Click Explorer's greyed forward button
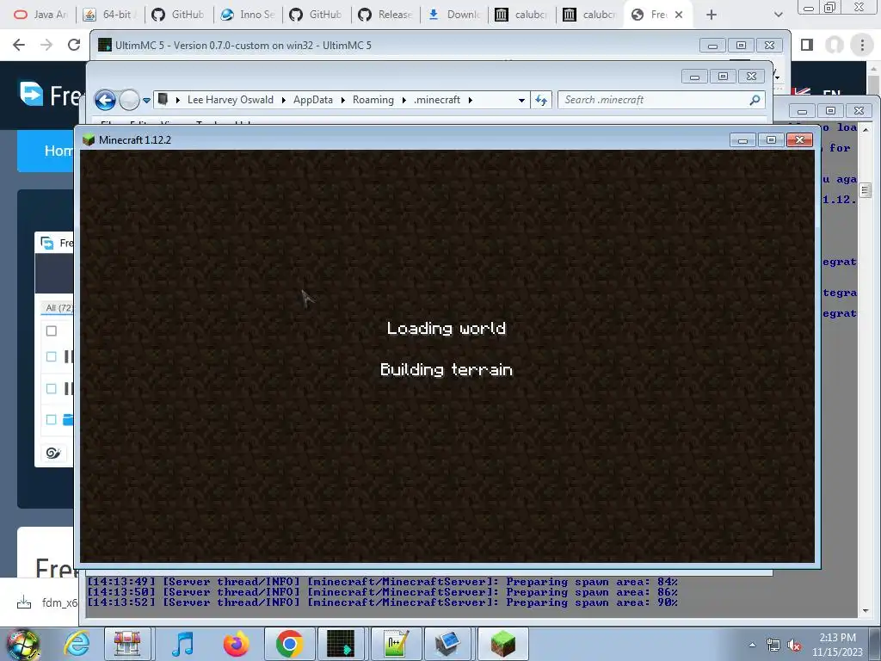 pos(129,100)
